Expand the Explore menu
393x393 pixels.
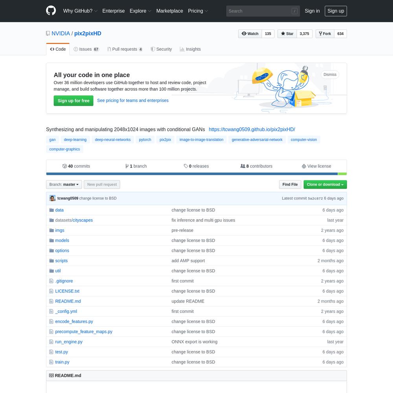140,11
